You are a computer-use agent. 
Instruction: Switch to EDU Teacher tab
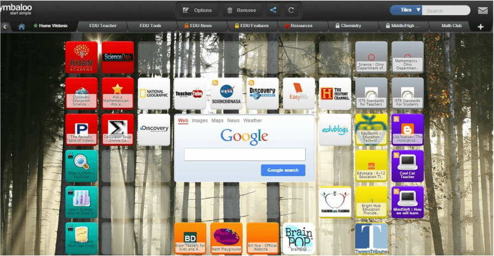(103, 26)
